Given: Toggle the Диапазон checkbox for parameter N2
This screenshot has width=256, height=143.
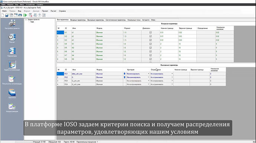Looking at the screenshot, I should pos(151,48).
